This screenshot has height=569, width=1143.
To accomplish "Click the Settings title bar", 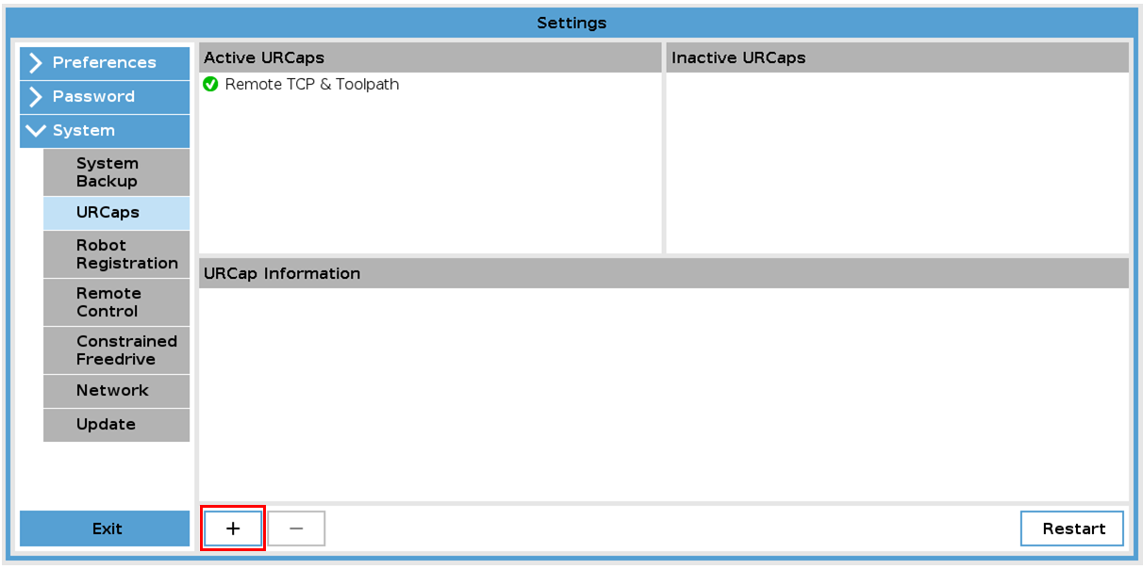I will pos(571,23).
